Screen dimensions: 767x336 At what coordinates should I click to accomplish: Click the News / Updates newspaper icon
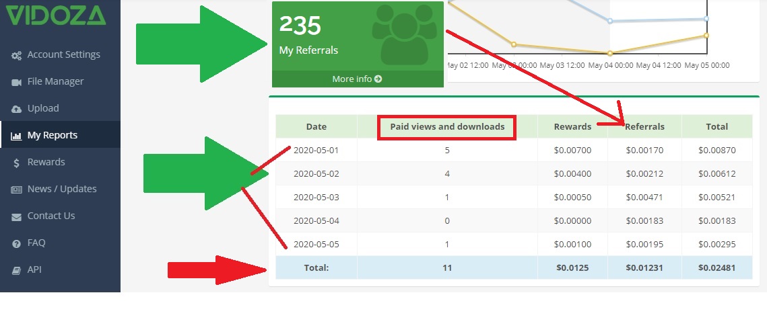coord(17,190)
